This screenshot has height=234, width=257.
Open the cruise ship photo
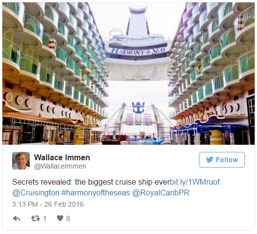tap(128, 73)
